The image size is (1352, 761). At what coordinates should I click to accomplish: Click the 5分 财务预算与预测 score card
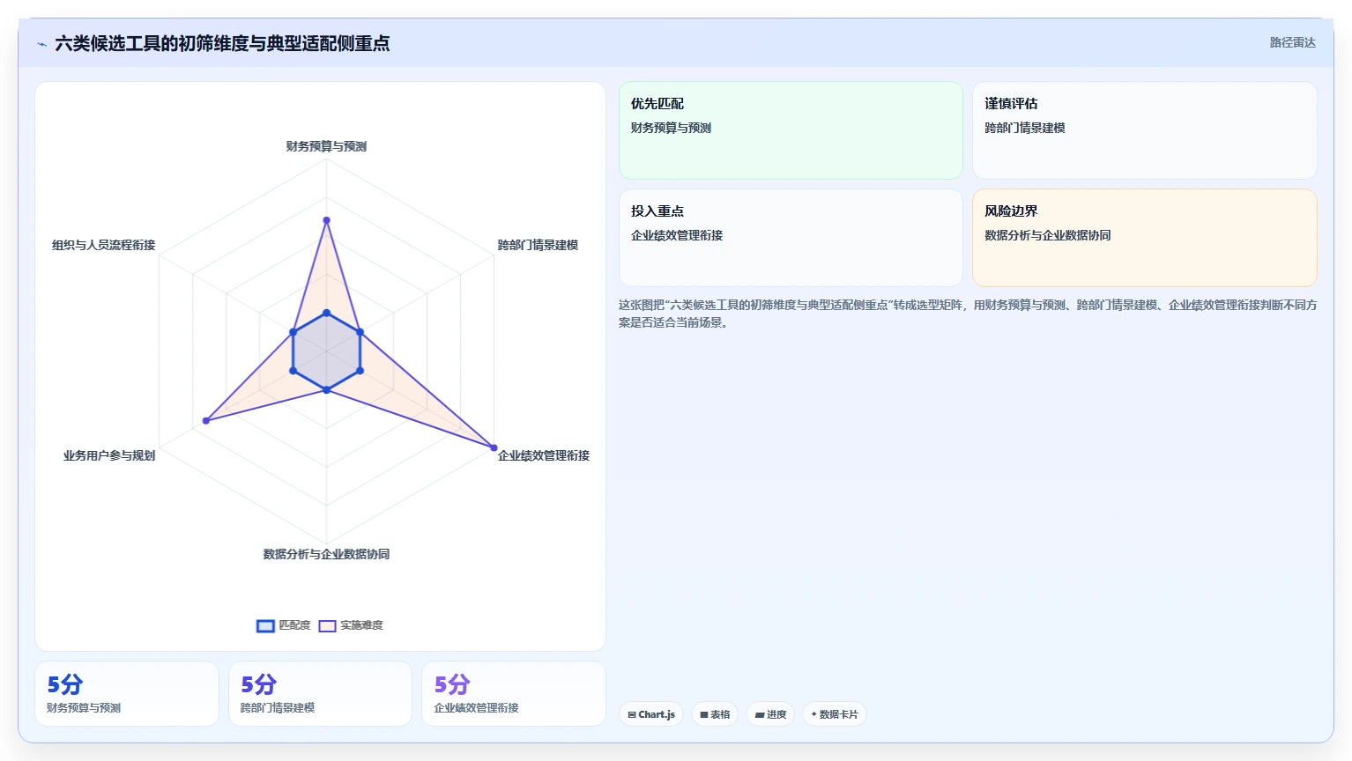(x=127, y=694)
